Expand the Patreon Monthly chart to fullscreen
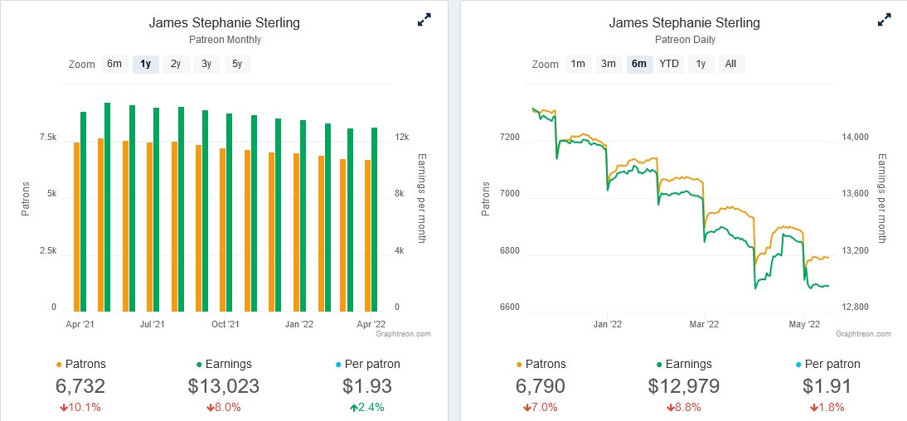This screenshot has width=907, height=421. pos(424,20)
